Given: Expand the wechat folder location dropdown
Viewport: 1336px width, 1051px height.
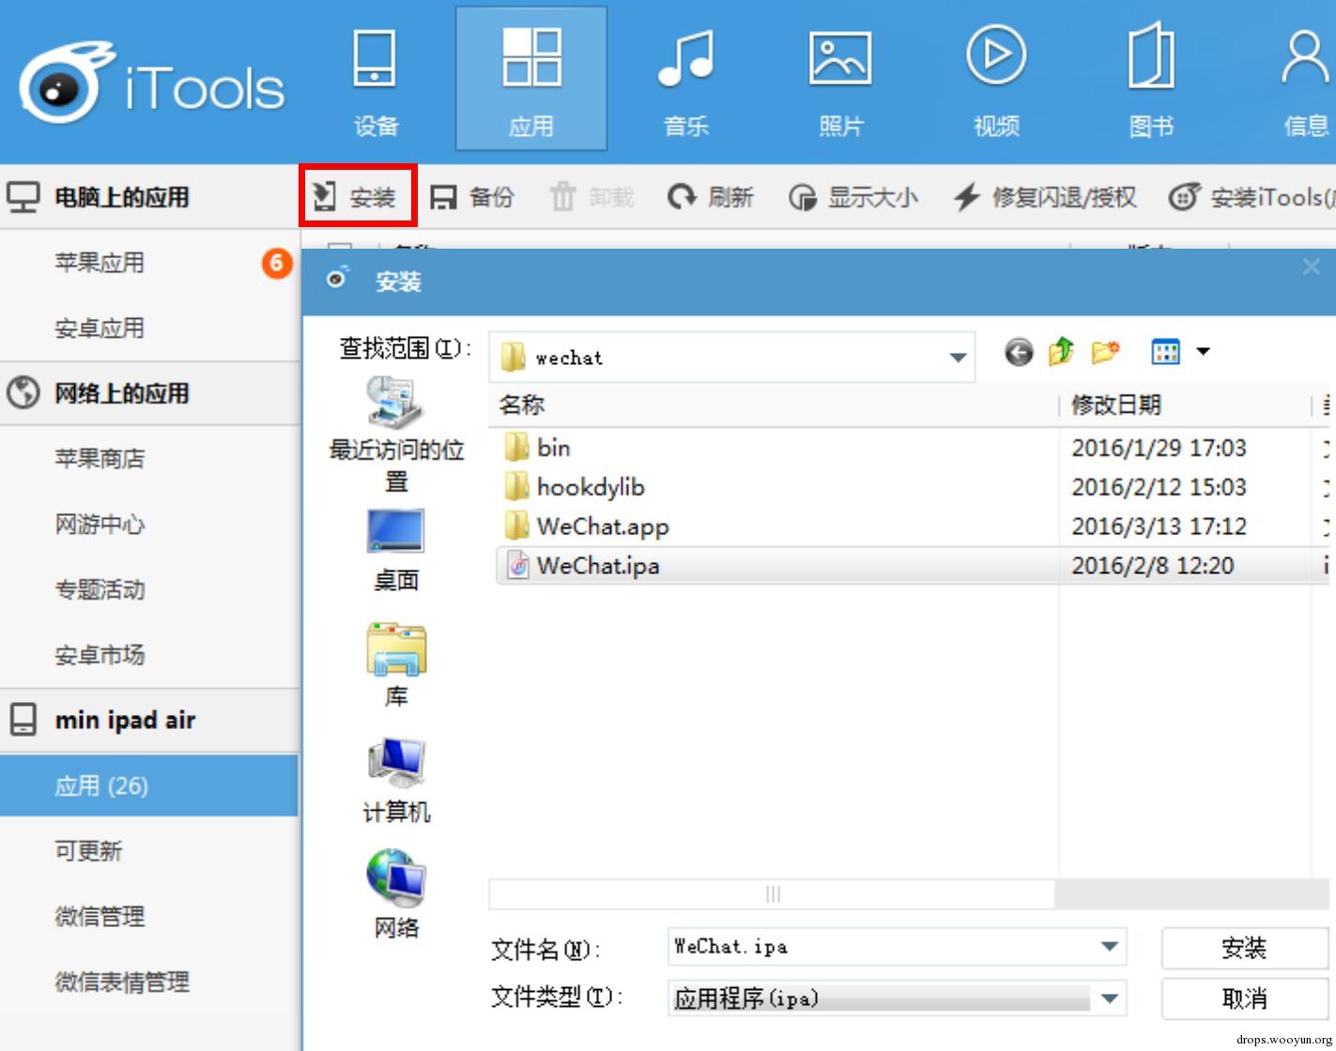Looking at the screenshot, I should click(958, 357).
